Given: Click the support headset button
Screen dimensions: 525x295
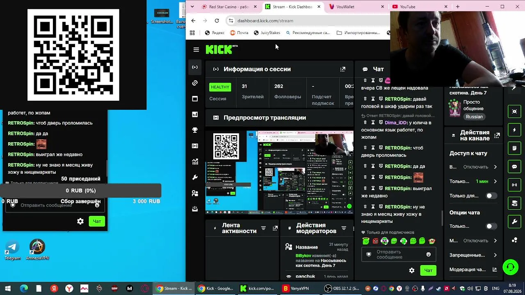Looking at the screenshot, I should point(510,268).
